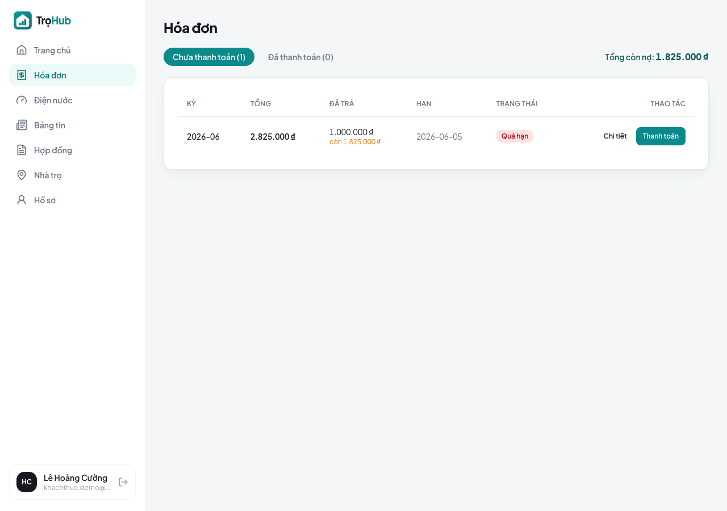Click the KỲ column header
The image size is (727, 511).
click(x=191, y=103)
